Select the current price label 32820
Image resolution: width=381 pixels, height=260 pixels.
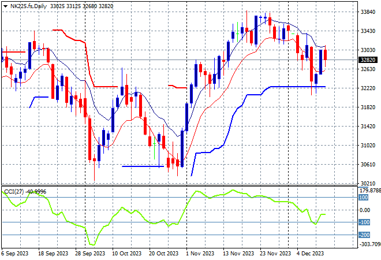[368, 60]
